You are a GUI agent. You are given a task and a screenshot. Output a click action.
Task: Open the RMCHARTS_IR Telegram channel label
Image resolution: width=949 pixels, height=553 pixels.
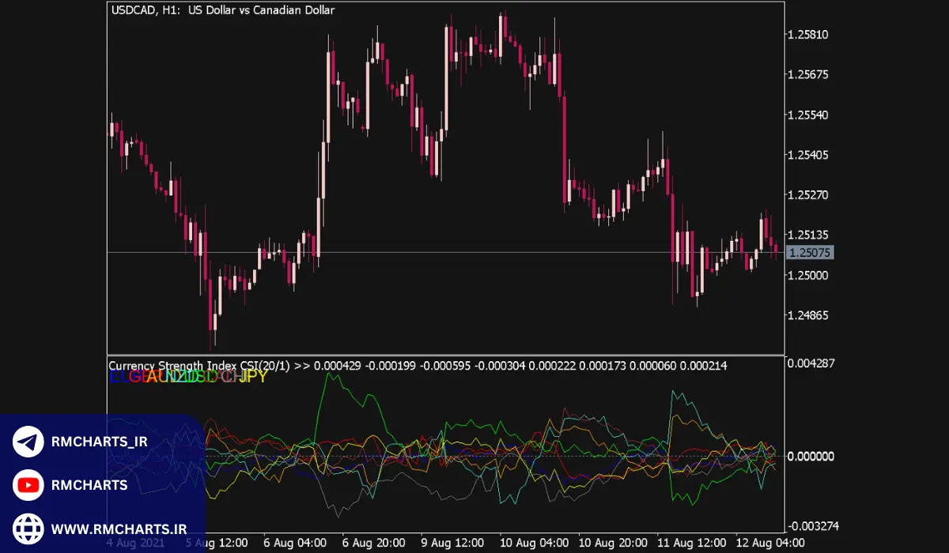99,442
